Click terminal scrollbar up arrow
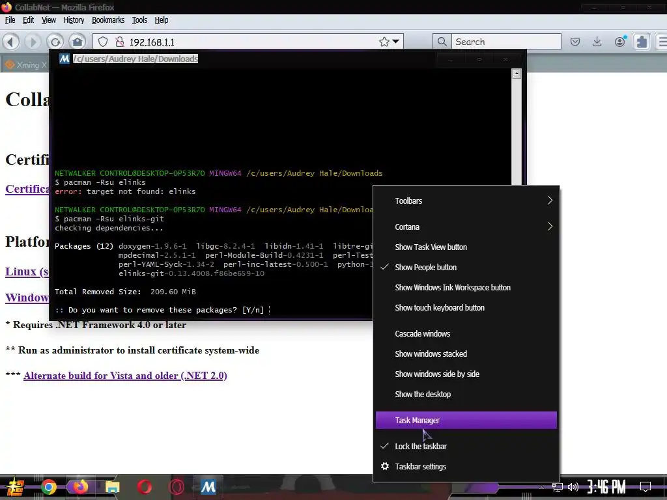 [517, 74]
